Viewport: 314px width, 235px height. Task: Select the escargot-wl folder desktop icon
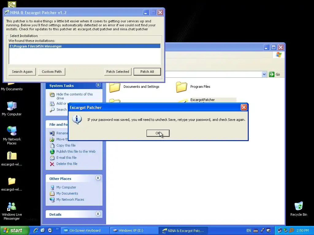(12, 184)
